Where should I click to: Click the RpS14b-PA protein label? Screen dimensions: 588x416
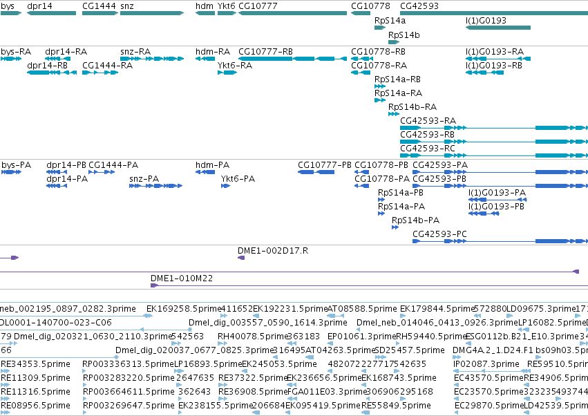click(415, 220)
